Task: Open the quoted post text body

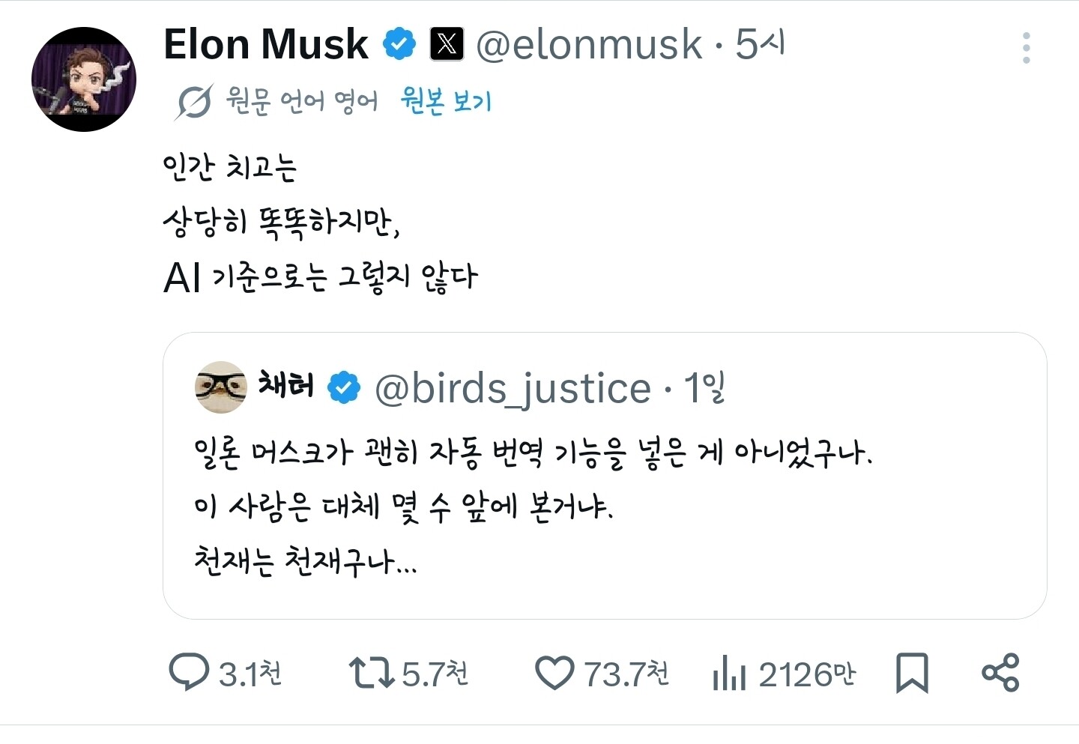Action: click(532, 507)
